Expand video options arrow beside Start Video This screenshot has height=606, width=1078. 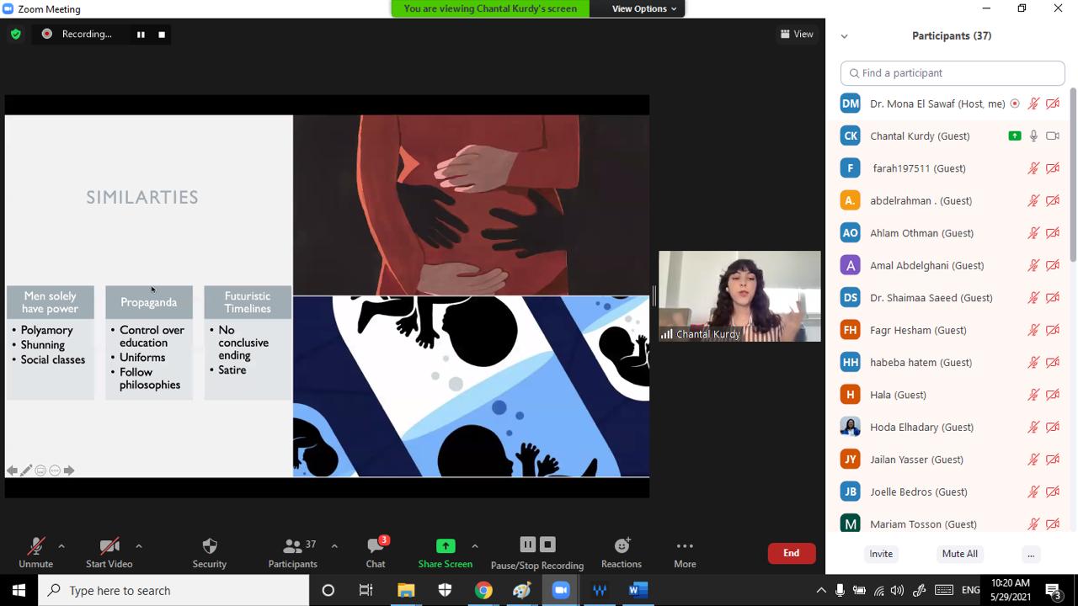(x=139, y=546)
